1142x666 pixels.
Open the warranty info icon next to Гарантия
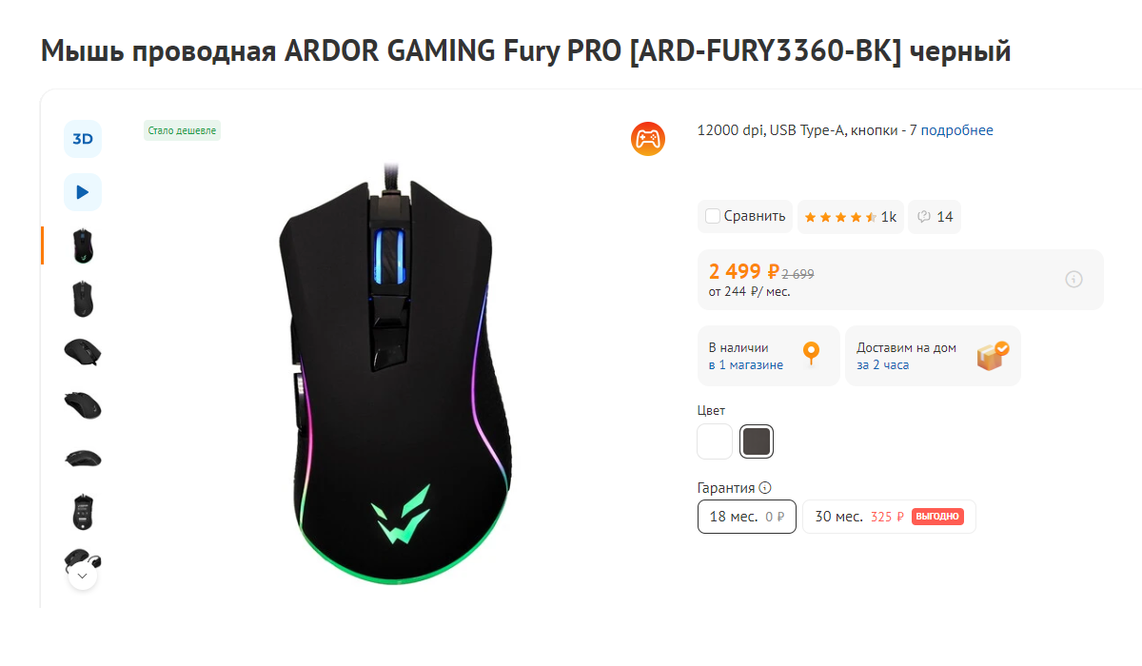pos(765,488)
